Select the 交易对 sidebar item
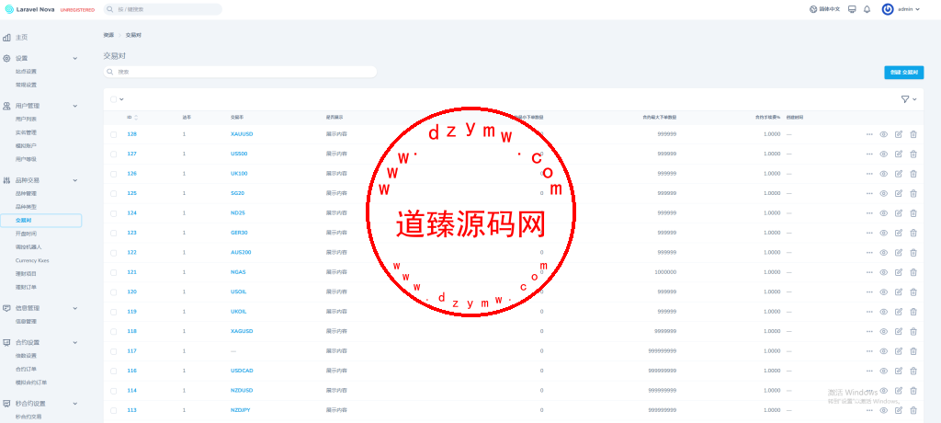941x423 pixels. [x=40, y=221]
